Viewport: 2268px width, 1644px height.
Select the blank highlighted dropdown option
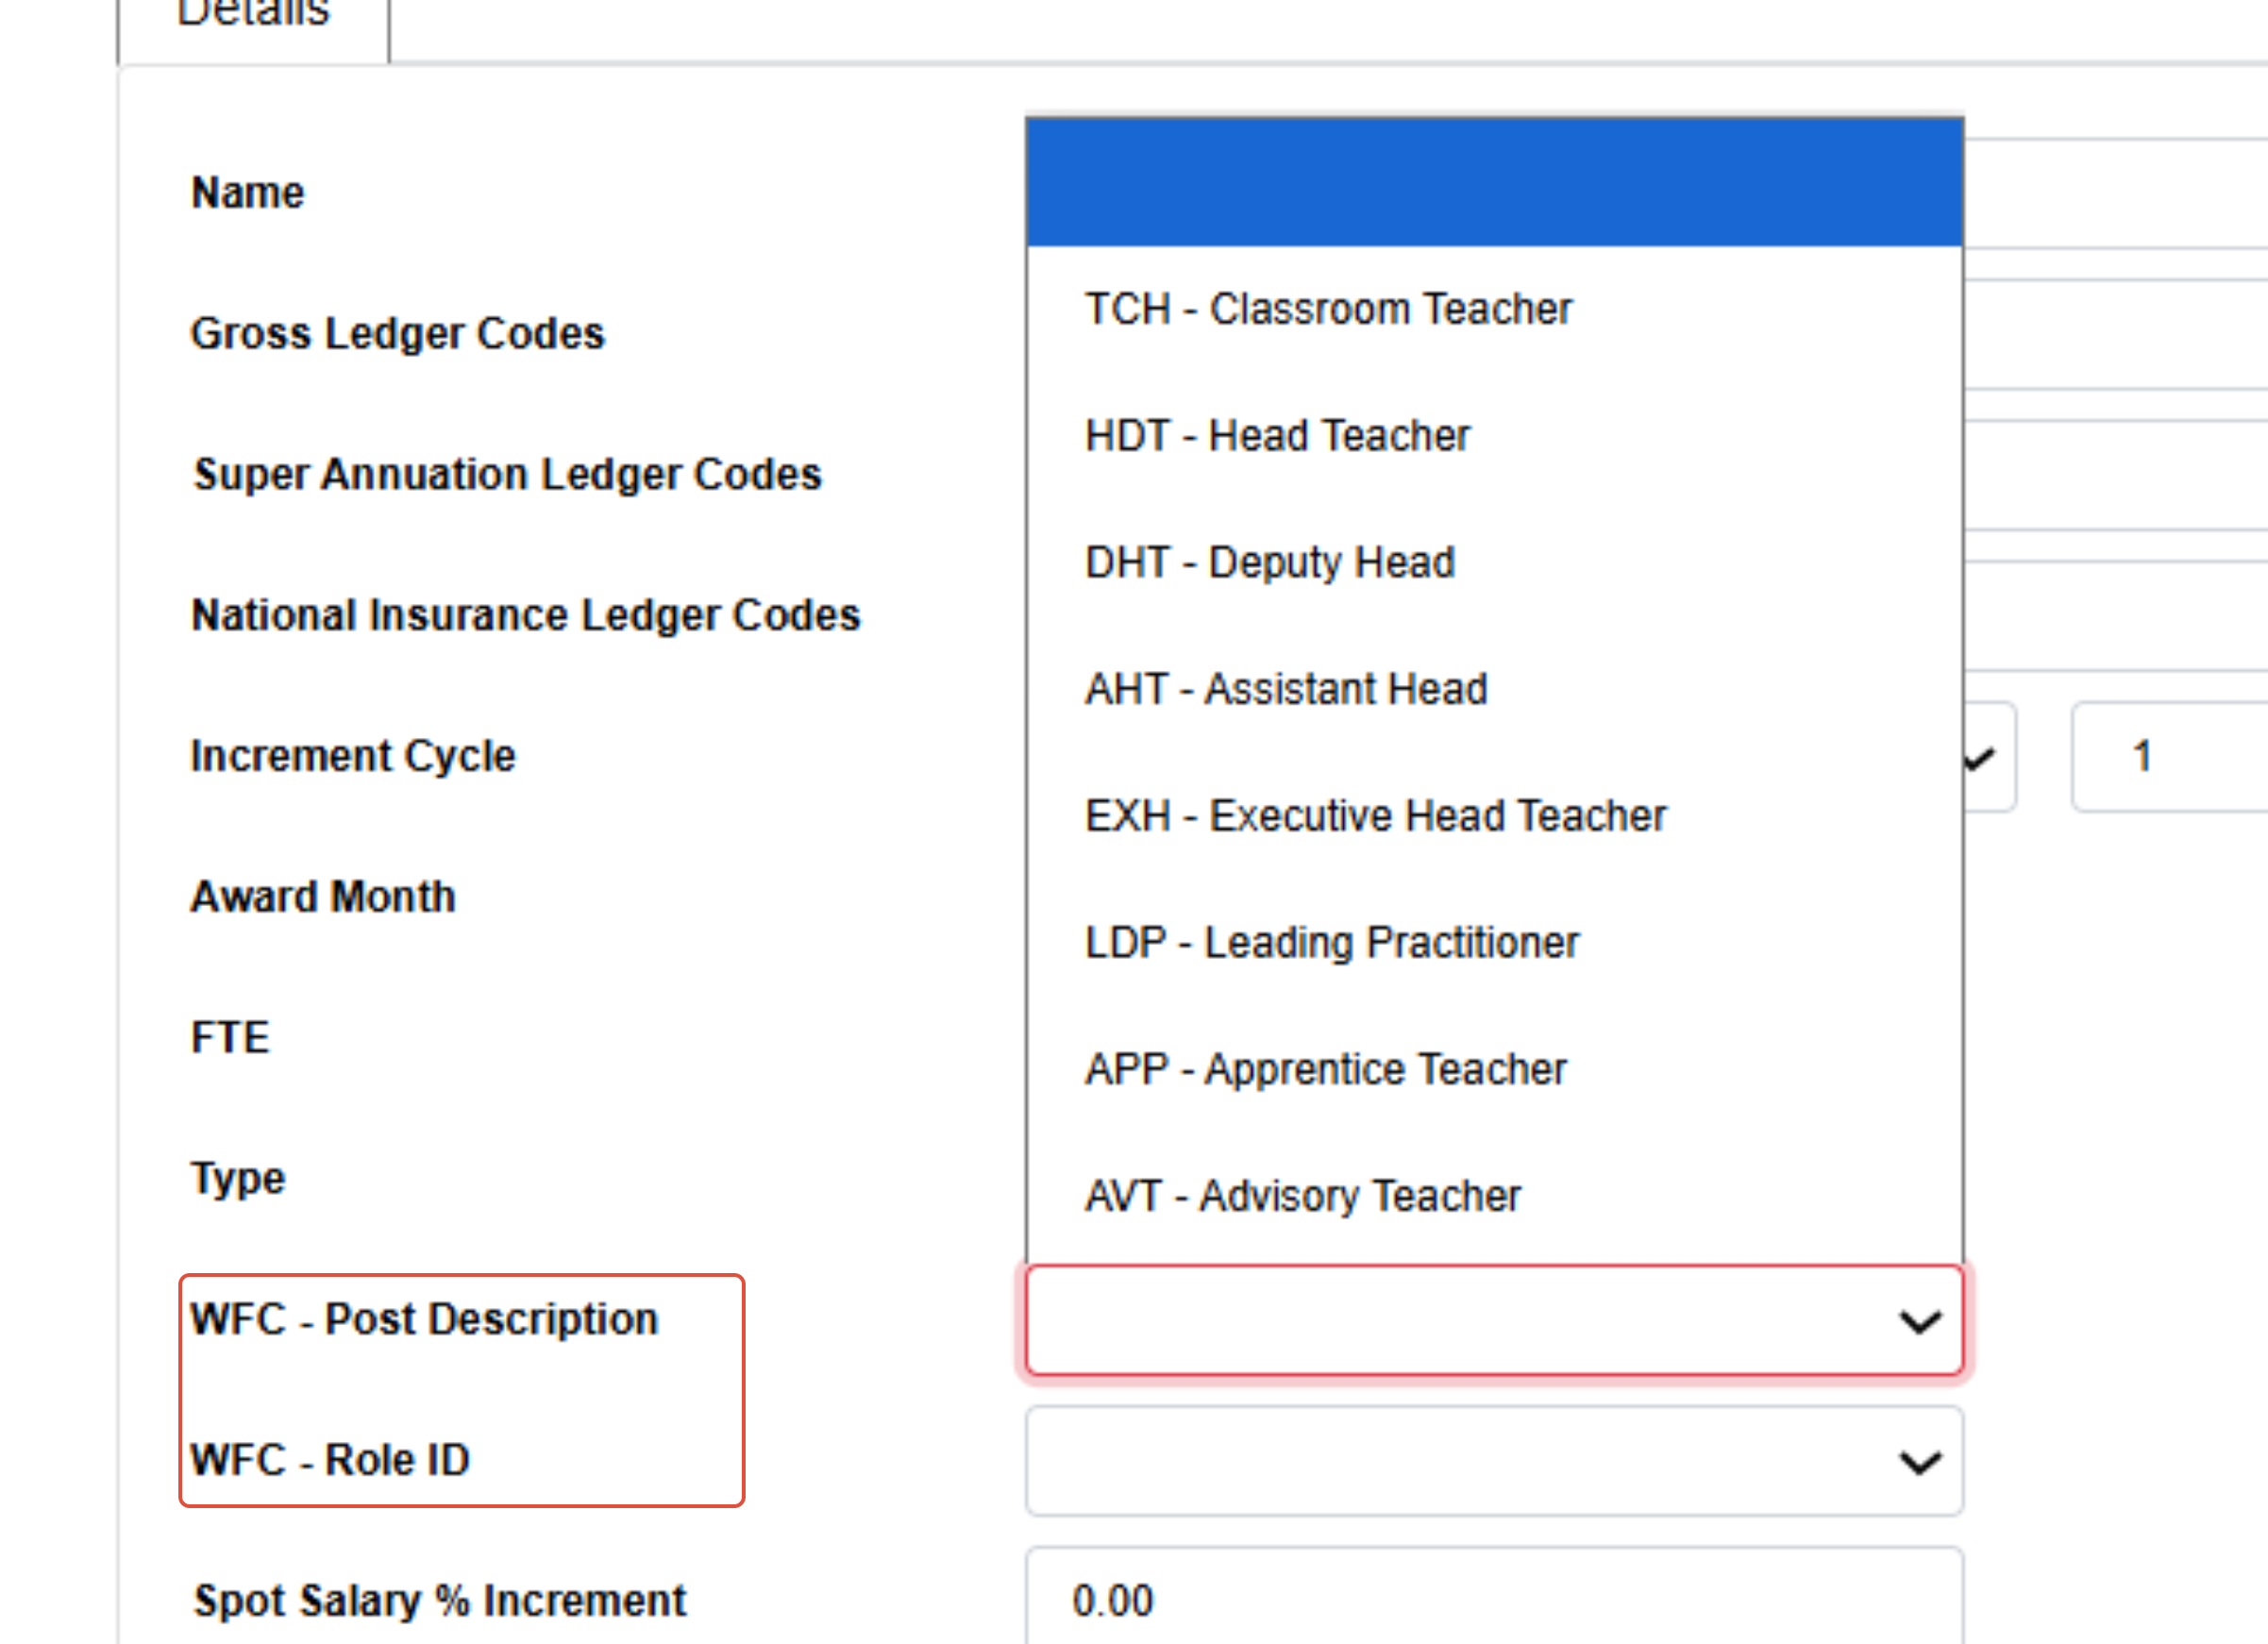point(1494,183)
